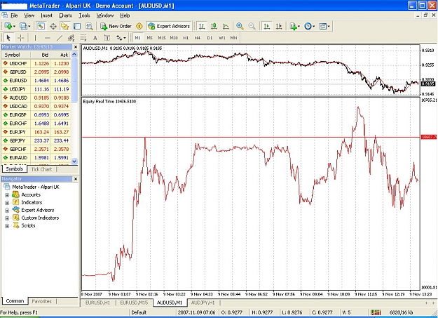Switch chart to Candlesticks icon
This screenshot has height=318, width=438.
214,26
